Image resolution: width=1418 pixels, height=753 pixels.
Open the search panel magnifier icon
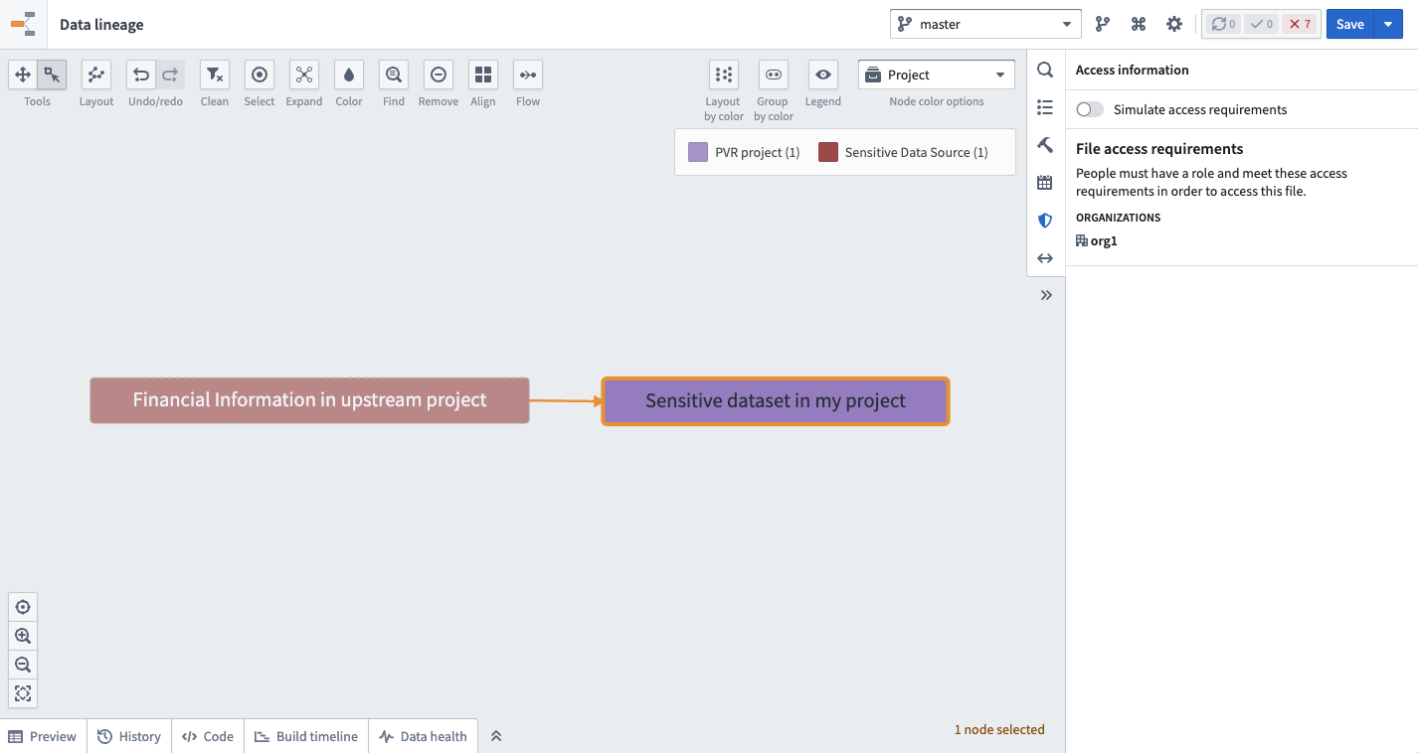tap(1045, 70)
